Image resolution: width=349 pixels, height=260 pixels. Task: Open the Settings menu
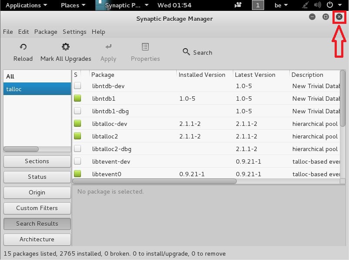point(74,32)
